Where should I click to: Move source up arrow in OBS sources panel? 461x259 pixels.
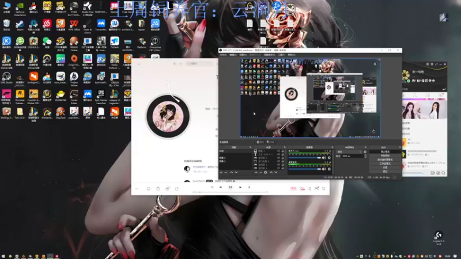point(271,172)
